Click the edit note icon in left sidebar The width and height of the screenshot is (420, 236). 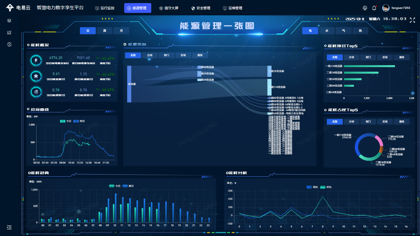point(9,33)
